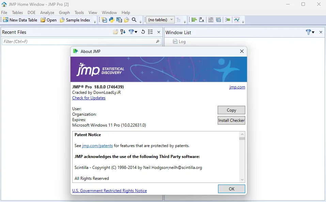Screen dimensions: 326x202
Task: Click the scroll up arrow in Patent Notice box
Action: pos(242,134)
